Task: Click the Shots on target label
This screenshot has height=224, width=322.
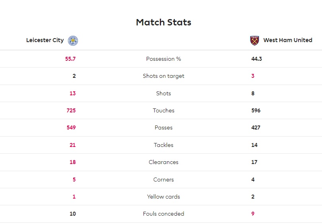Action: (x=164, y=76)
